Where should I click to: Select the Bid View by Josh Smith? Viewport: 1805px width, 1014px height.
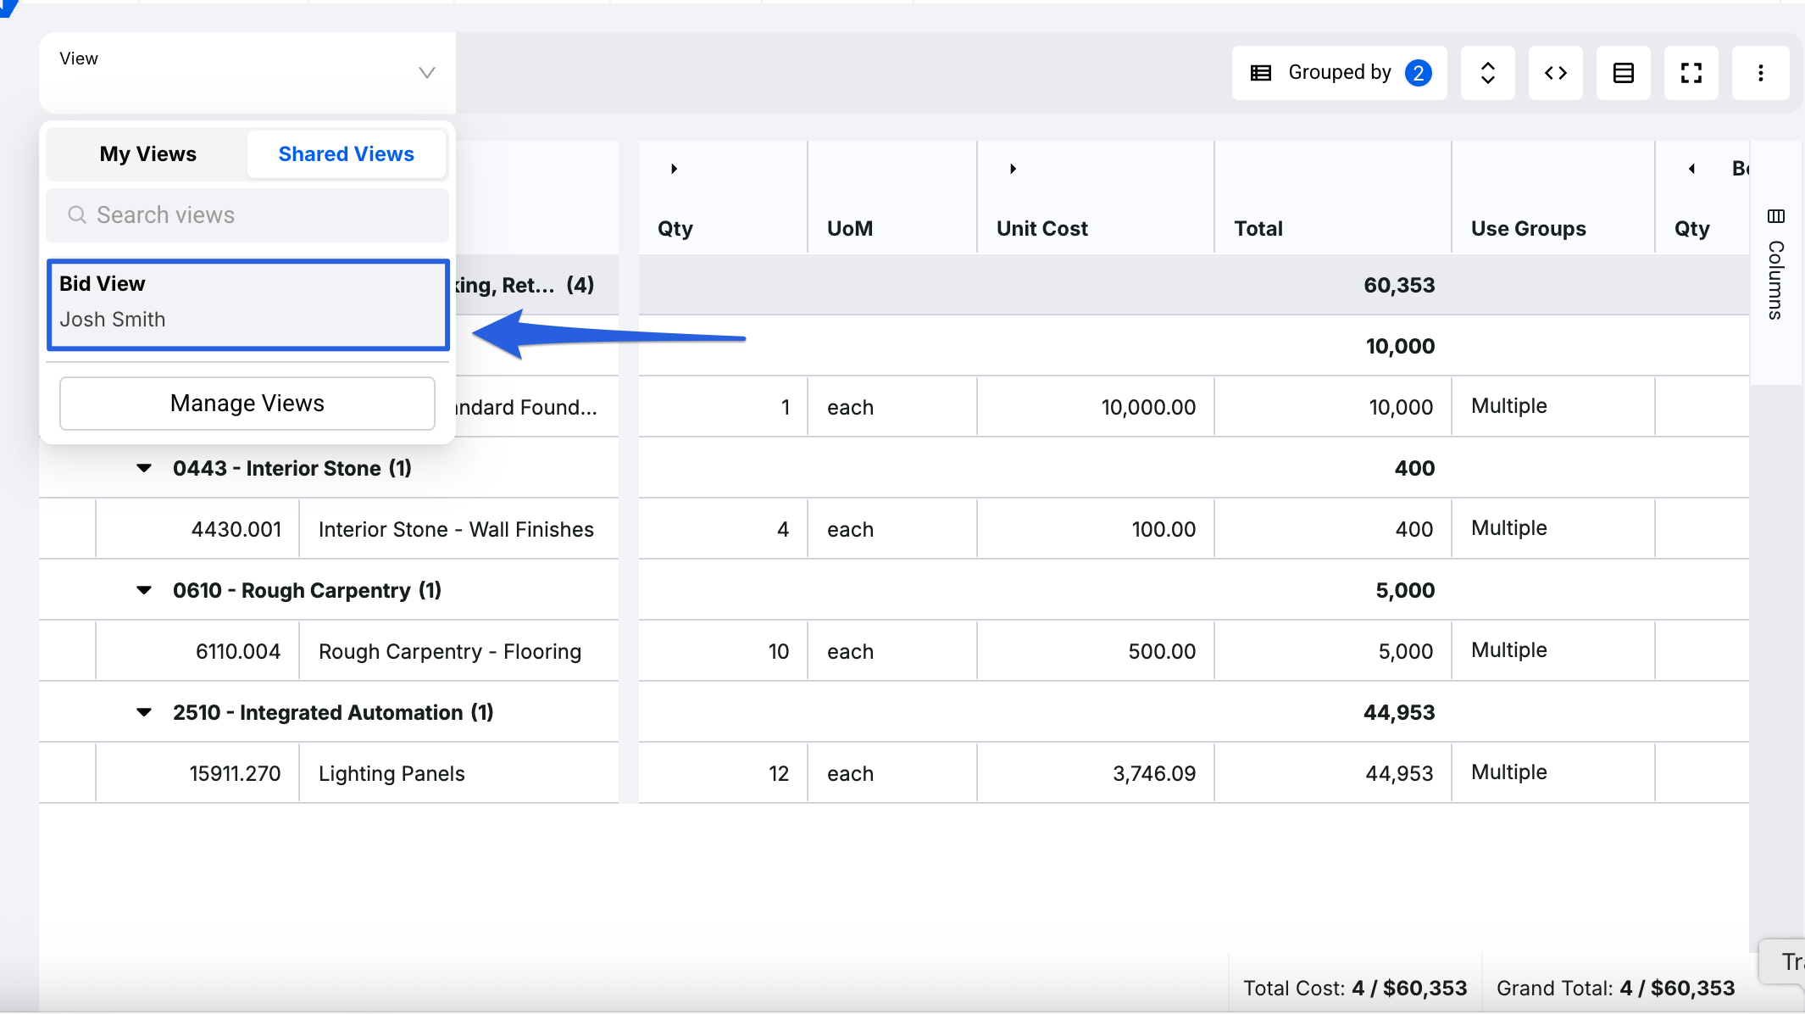[247, 303]
